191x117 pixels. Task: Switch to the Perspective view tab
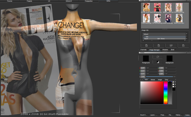(x=89, y=1)
